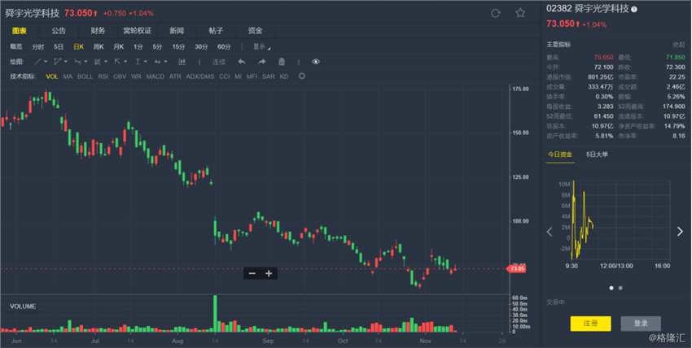Image resolution: width=692 pixels, height=348 pixels.
Task: Enable the MFI indicator
Action: pyautogui.click(x=252, y=76)
